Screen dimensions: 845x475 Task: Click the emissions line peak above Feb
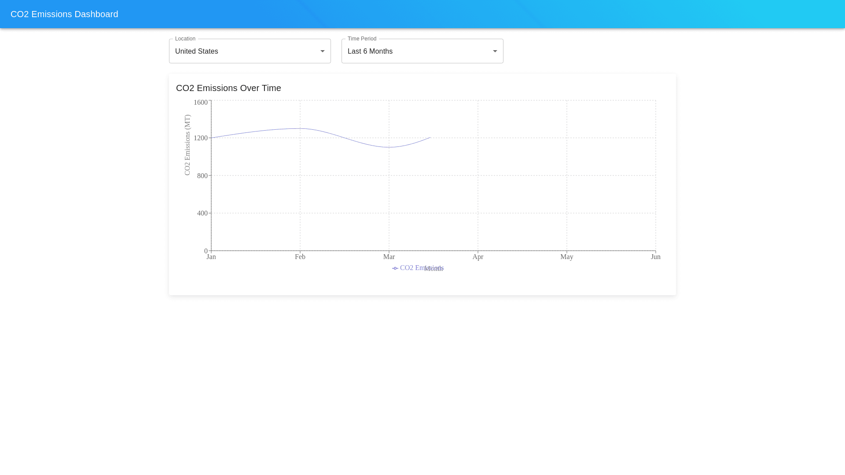click(x=300, y=128)
